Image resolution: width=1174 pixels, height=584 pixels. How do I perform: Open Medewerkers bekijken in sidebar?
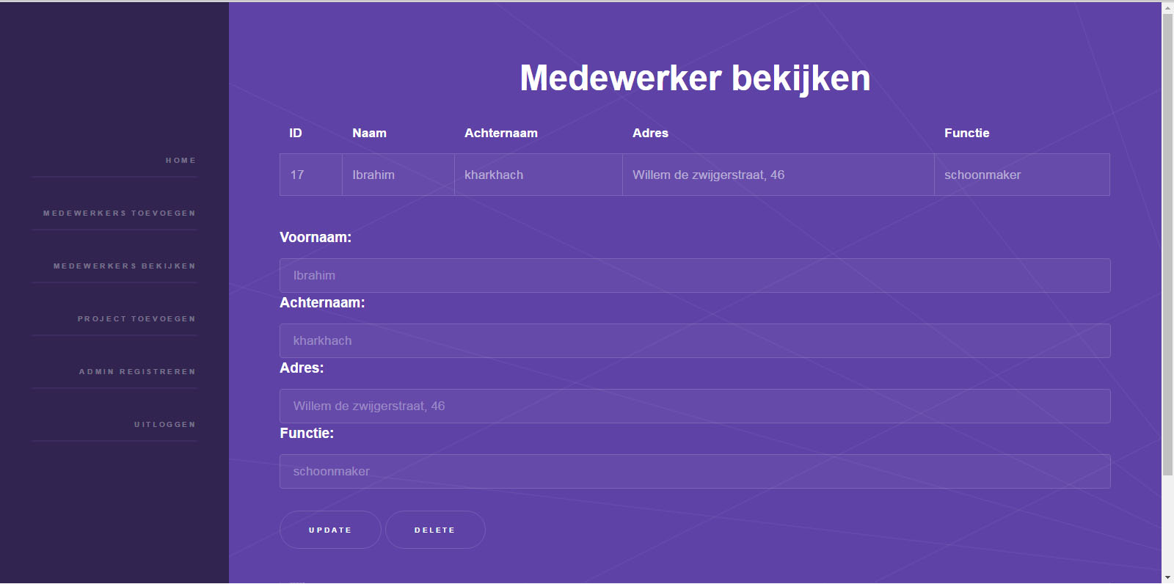pos(125,266)
